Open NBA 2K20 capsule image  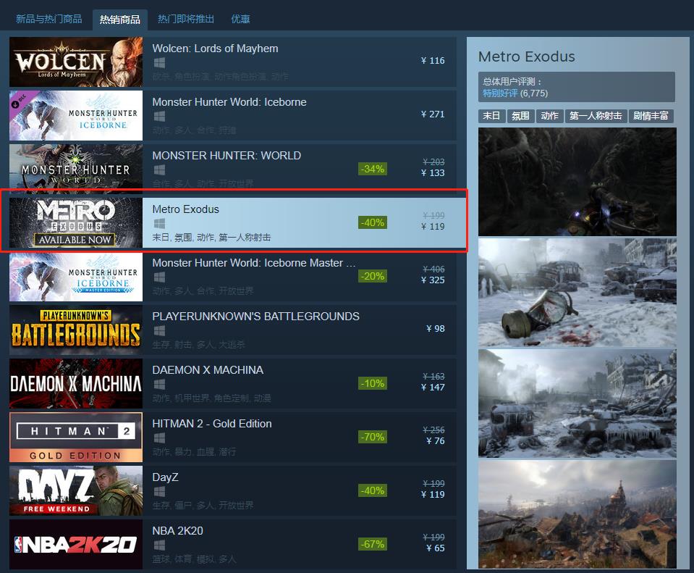click(x=76, y=544)
